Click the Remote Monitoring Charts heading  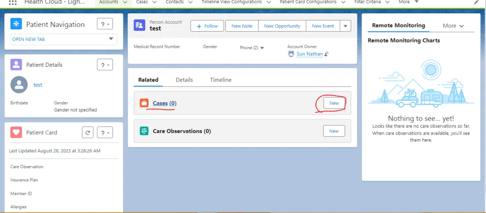(404, 41)
